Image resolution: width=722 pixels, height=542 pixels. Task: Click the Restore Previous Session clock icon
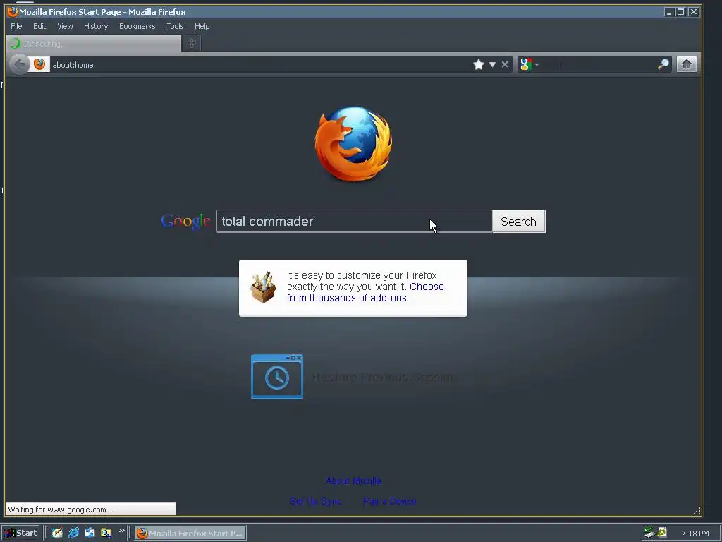[x=276, y=377]
